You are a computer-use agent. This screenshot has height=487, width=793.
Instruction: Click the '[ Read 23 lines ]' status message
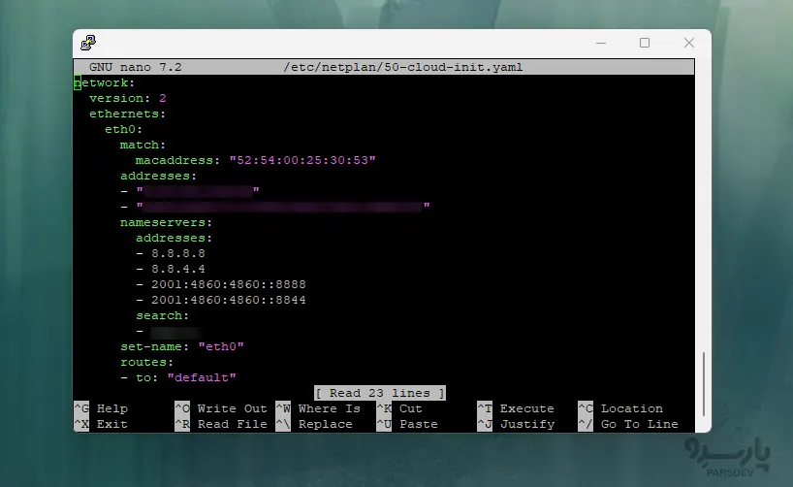[x=380, y=393]
